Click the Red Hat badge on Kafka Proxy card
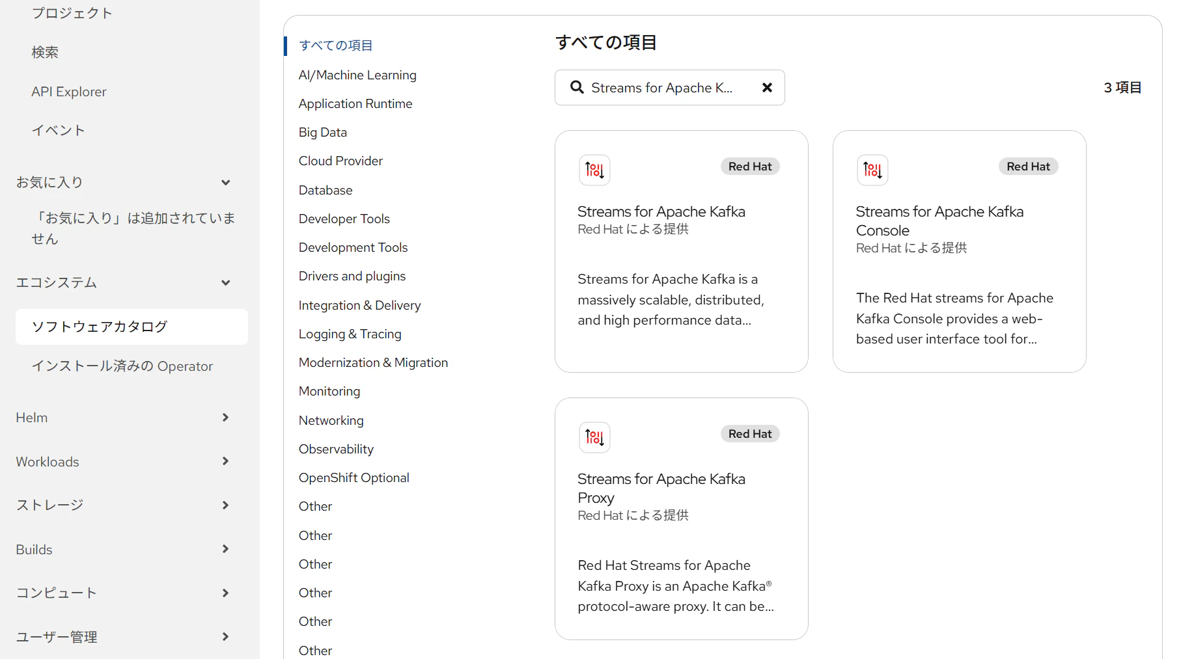 point(750,434)
